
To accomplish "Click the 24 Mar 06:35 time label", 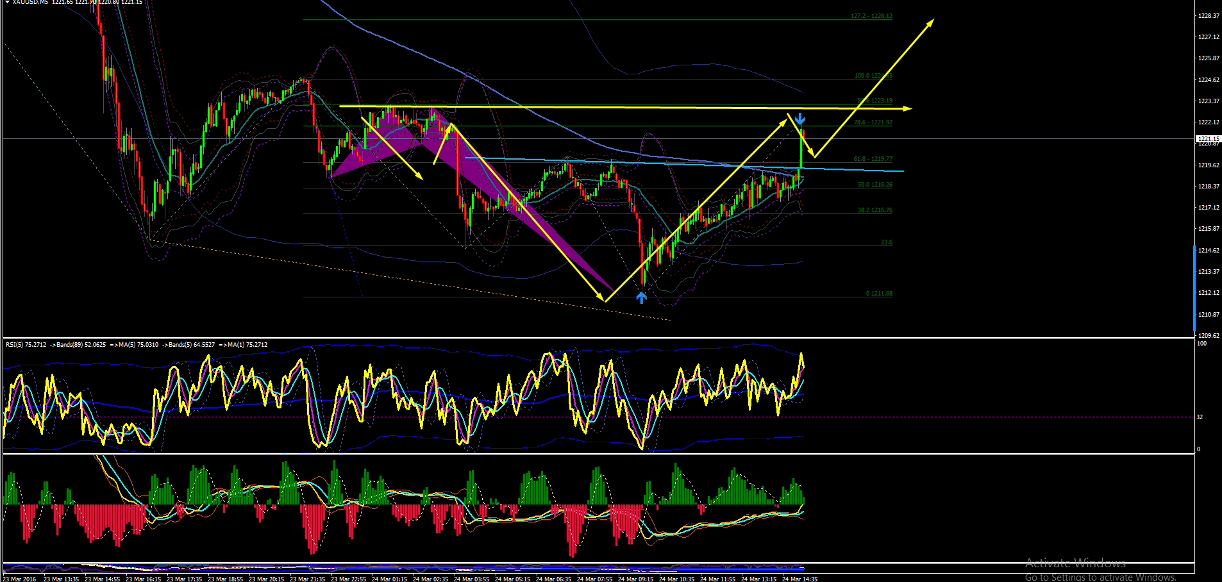I will (x=553, y=579).
